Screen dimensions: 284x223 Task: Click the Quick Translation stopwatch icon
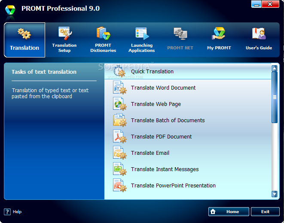click(119, 71)
